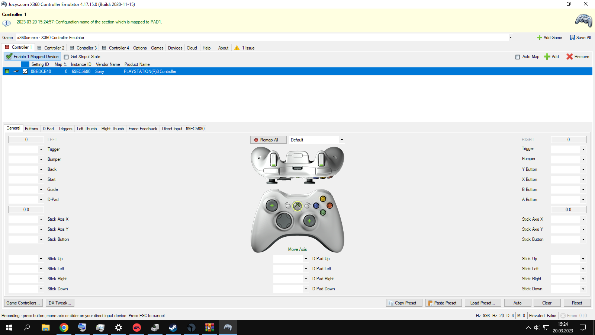Expand the Game selection dropdown
Screen dimensions: 595x335
(x=511, y=38)
